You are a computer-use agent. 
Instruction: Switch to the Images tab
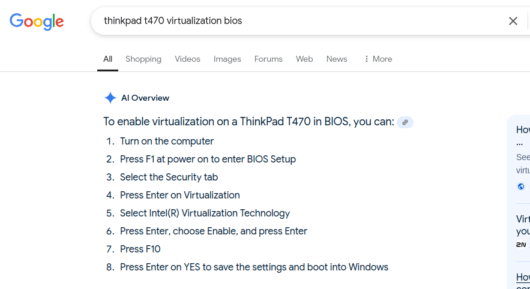(227, 59)
